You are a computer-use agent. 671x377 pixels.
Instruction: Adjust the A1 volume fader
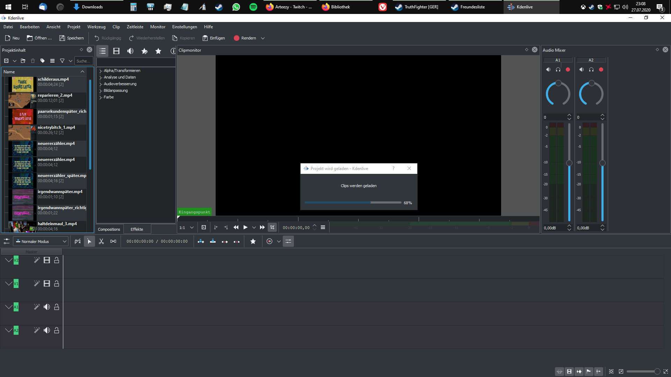coord(569,163)
